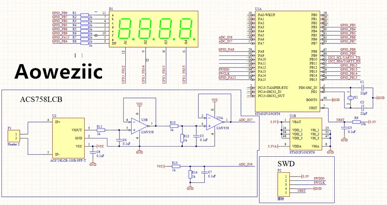Click the R9 10k pull-up resistor
The image size is (387, 205).
[x=356, y=122]
